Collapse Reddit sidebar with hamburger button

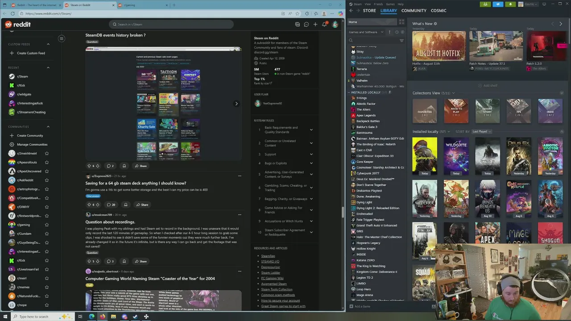(x=62, y=38)
